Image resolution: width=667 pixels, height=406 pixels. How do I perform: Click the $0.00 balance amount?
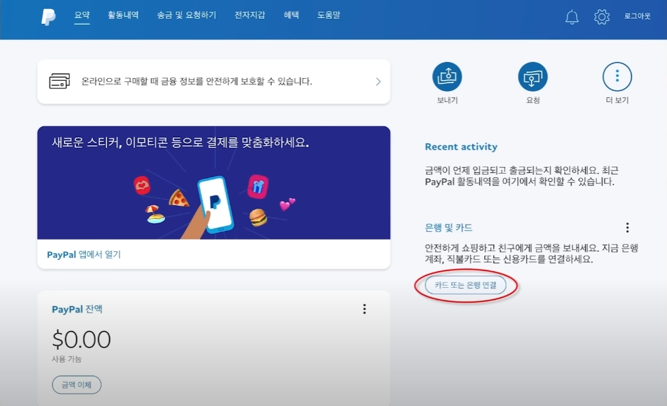81,340
